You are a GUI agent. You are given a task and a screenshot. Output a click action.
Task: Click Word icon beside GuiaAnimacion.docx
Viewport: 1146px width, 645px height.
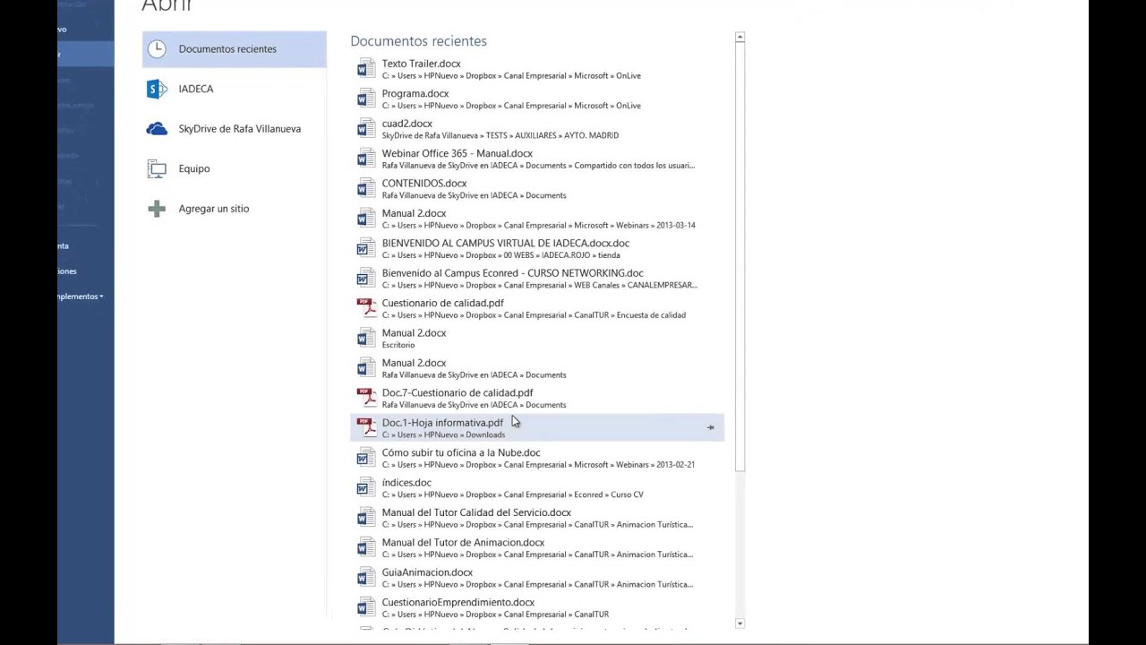click(x=365, y=578)
